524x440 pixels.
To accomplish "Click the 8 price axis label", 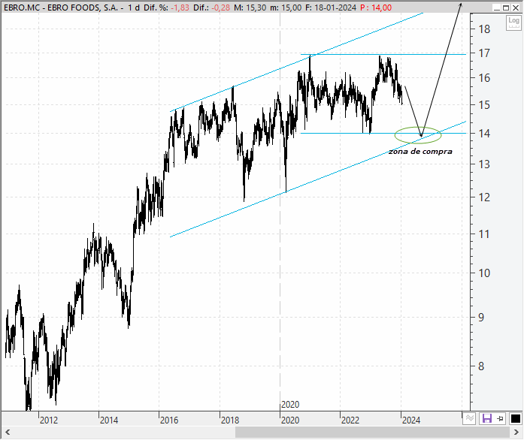I will 481,366.
